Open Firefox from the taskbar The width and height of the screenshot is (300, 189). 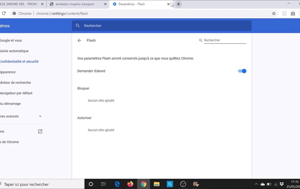(x=130, y=184)
